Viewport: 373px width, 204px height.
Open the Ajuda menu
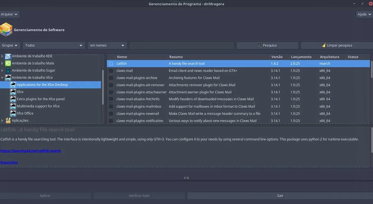tap(365, 14)
